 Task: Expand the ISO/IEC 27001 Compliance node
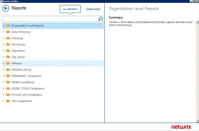pyautogui.click(x=4, y=88)
